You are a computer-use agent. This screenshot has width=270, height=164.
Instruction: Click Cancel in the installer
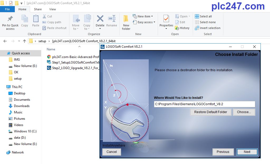point(112,152)
